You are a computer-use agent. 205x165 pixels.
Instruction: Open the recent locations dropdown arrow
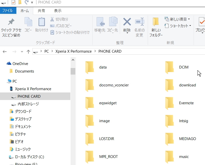click(22, 51)
